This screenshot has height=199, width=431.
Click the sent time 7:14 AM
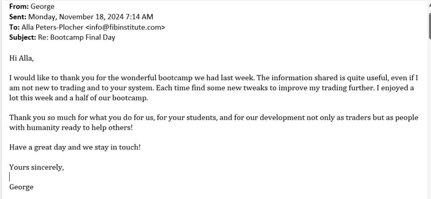coord(139,17)
